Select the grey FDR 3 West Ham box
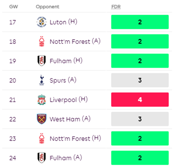 pos(140,119)
